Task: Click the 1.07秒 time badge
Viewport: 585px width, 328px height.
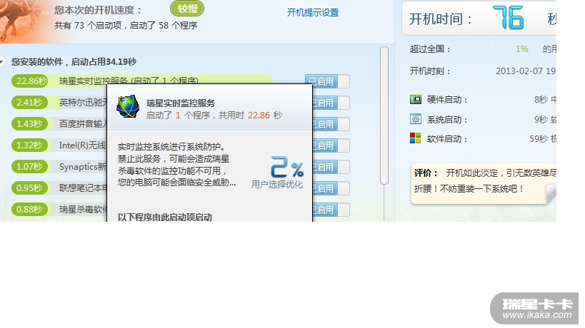Action: 29,166
